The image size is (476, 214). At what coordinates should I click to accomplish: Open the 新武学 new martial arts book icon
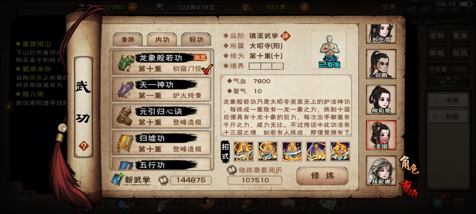tap(118, 180)
